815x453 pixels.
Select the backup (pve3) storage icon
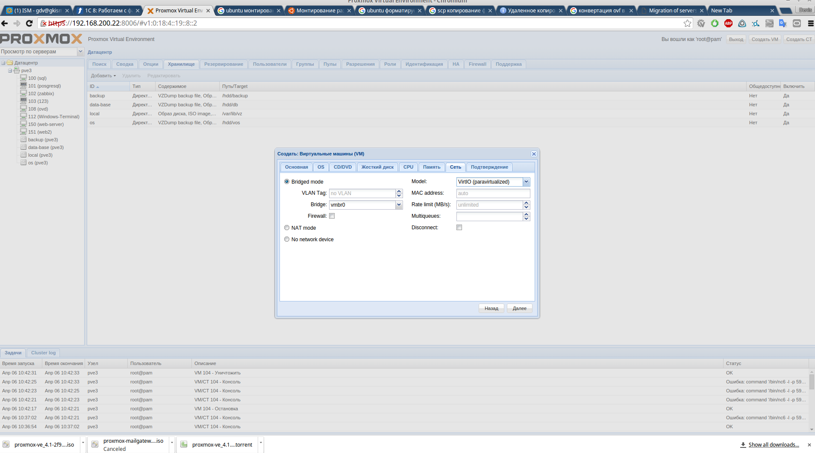point(24,140)
